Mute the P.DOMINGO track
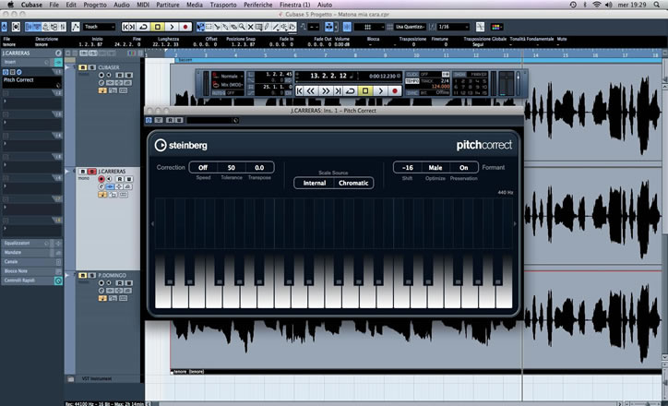This screenshot has width=668, height=406. pos(83,275)
